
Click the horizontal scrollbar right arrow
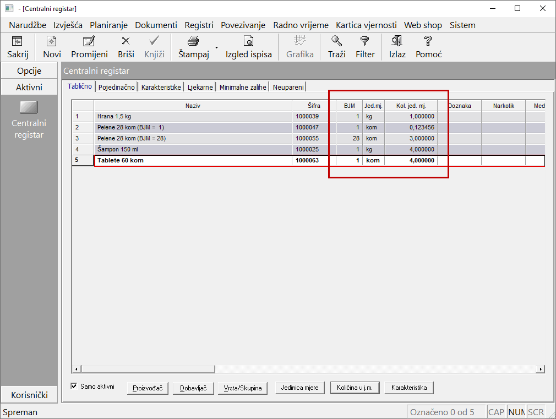[x=541, y=369]
